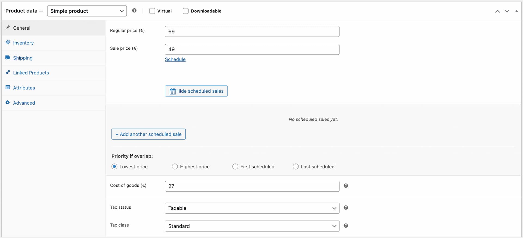Screen dimensions: 523x238
Task: Move Product data panel up arrow
Action: 497,11
